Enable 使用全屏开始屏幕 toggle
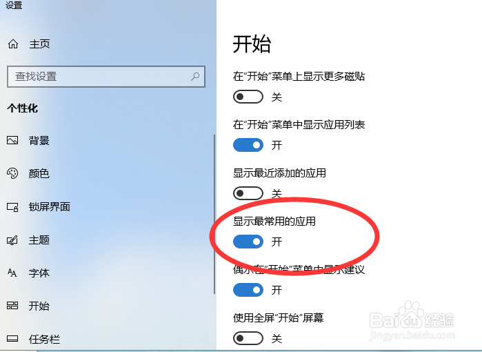The width and height of the screenshot is (482, 352). click(248, 338)
